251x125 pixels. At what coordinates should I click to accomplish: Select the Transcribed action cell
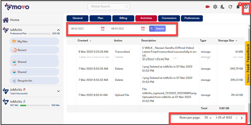122,52
